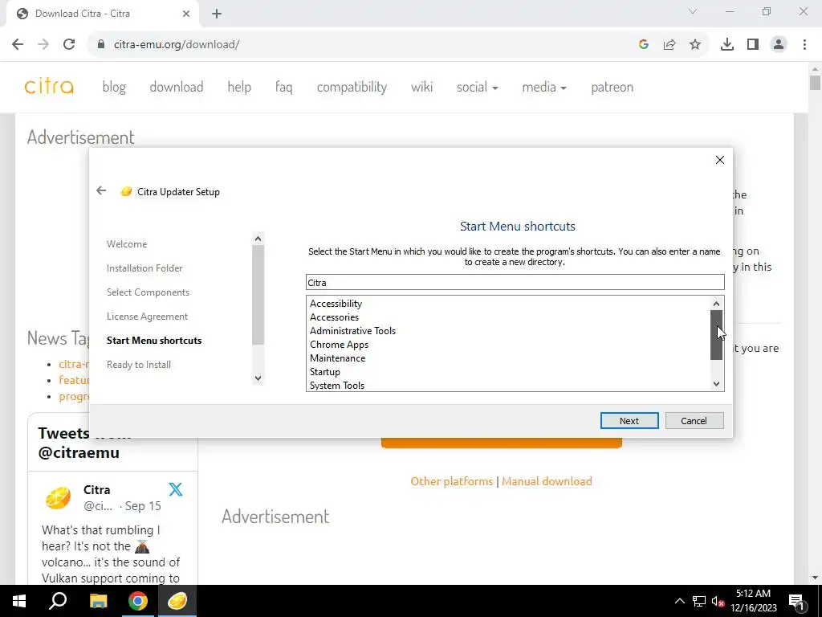Open the Chrome profile avatar
This screenshot has width=822, height=617.
(x=779, y=45)
